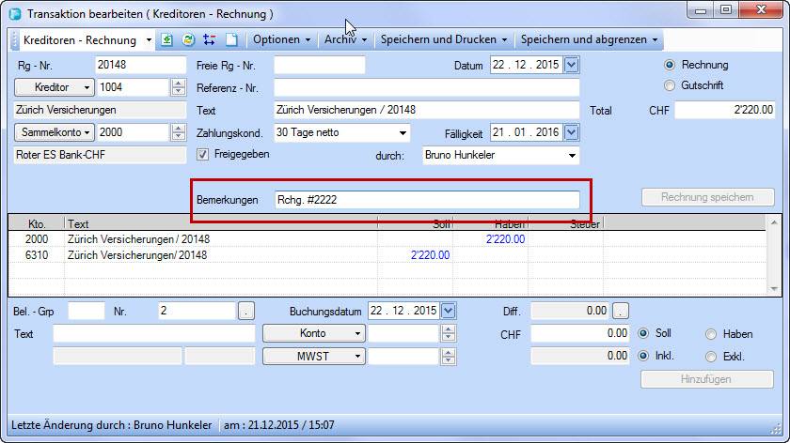This screenshot has width=790, height=443.
Task: Choose the Exkl. radio option
Action: (x=711, y=356)
